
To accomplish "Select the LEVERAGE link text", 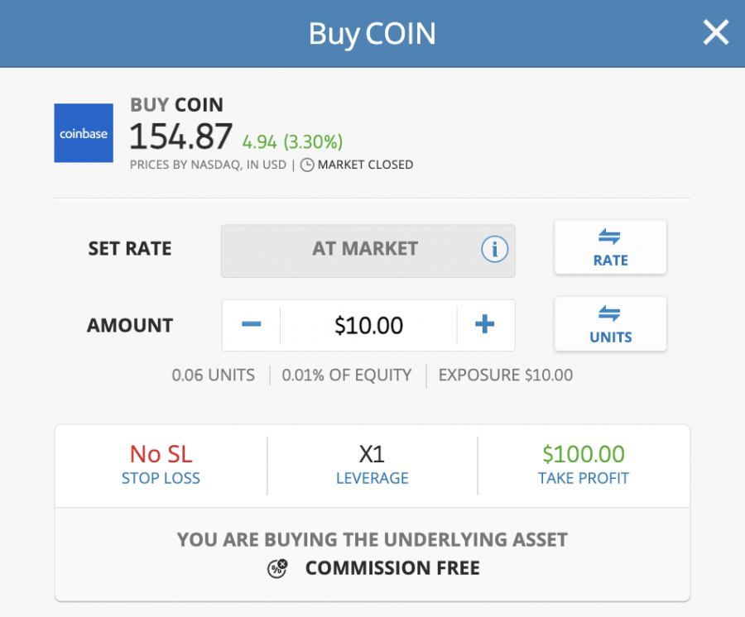I will pyautogui.click(x=372, y=478).
